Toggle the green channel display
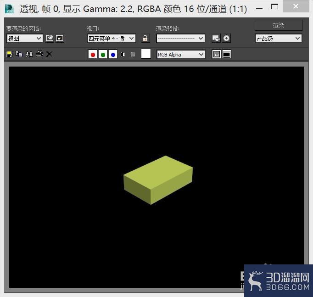This screenshot has width=313, height=297. tap(103, 54)
